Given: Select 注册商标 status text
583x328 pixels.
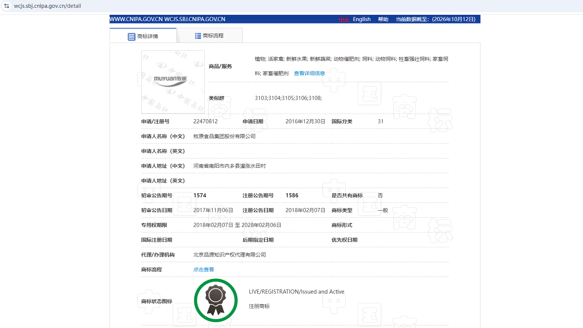Looking at the screenshot, I should click(259, 306).
